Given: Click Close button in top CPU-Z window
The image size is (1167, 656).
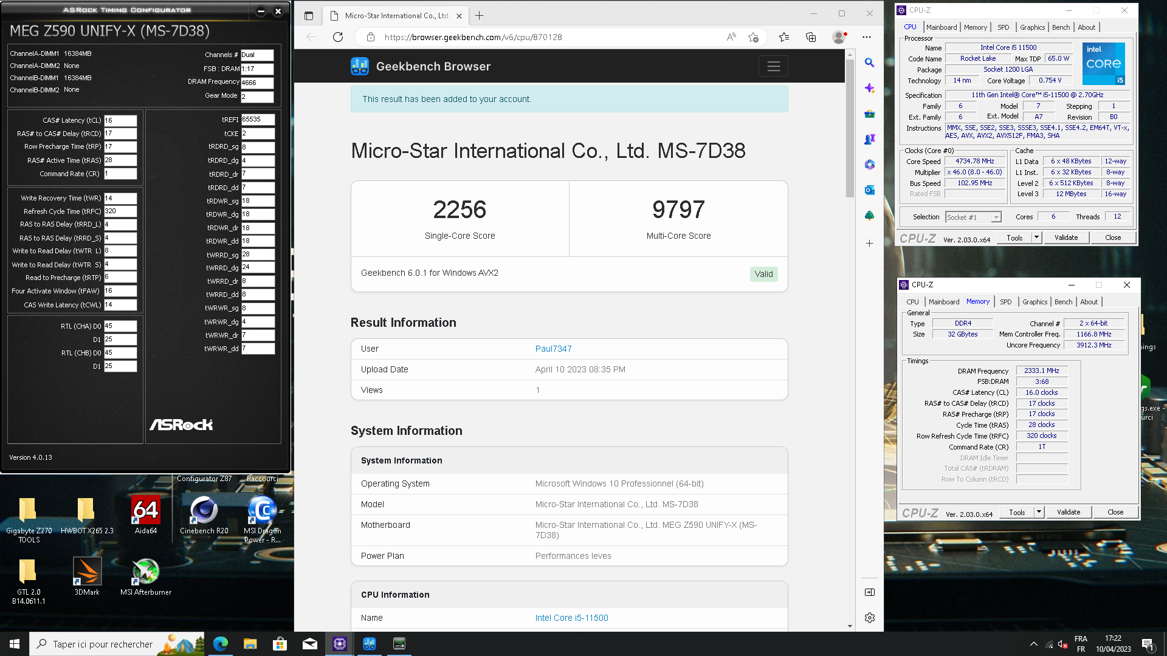Looking at the screenshot, I should click(1114, 237).
